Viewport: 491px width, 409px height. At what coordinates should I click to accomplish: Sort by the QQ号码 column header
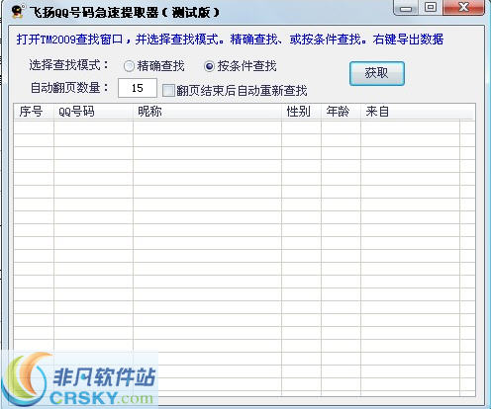(93, 112)
